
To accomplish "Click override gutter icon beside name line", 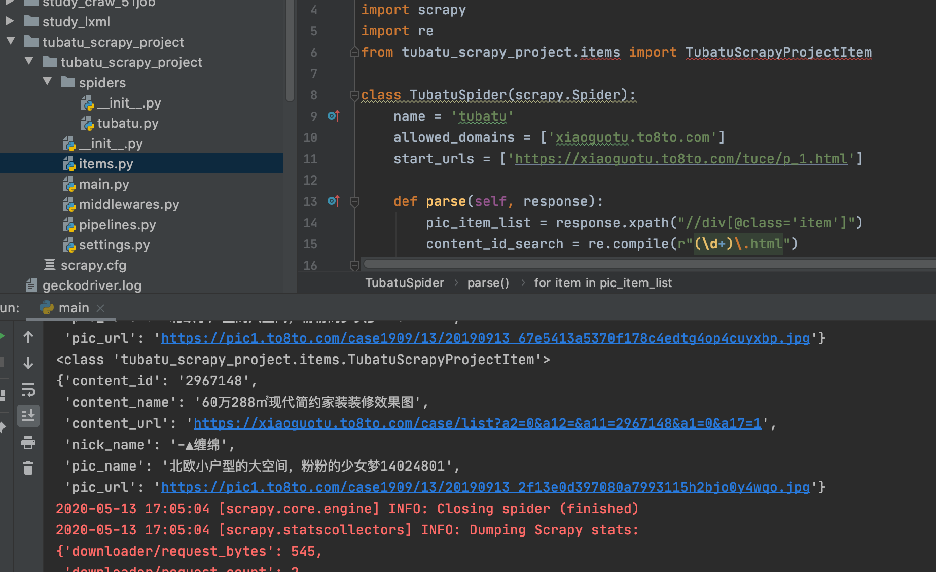I will tap(333, 116).
